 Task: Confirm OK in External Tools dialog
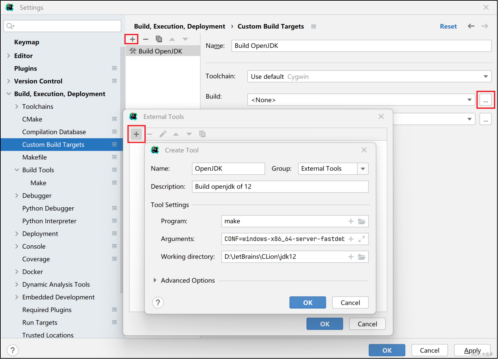pyautogui.click(x=325, y=324)
